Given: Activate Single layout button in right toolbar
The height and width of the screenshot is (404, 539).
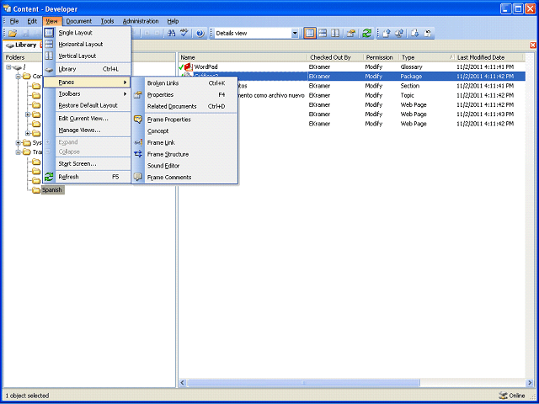Looking at the screenshot, I should pyautogui.click(x=309, y=34).
